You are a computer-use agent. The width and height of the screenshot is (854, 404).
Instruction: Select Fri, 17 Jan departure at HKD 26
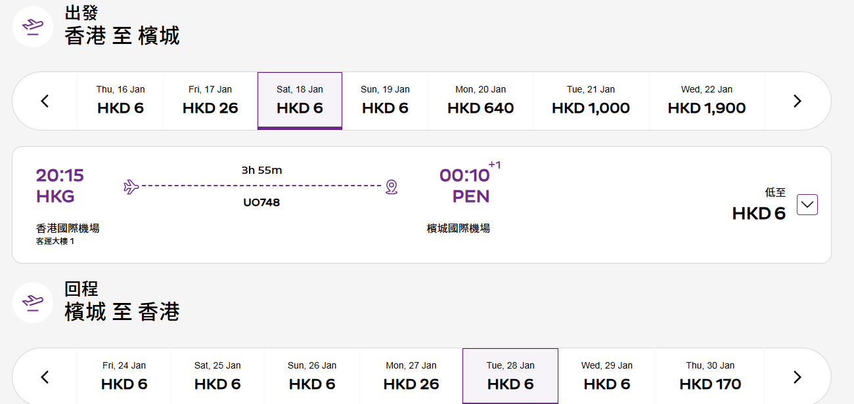(x=210, y=100)
